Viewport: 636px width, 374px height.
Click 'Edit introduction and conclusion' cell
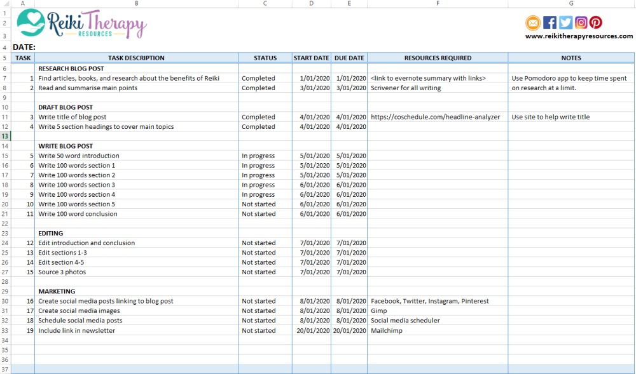coord(136,243)
